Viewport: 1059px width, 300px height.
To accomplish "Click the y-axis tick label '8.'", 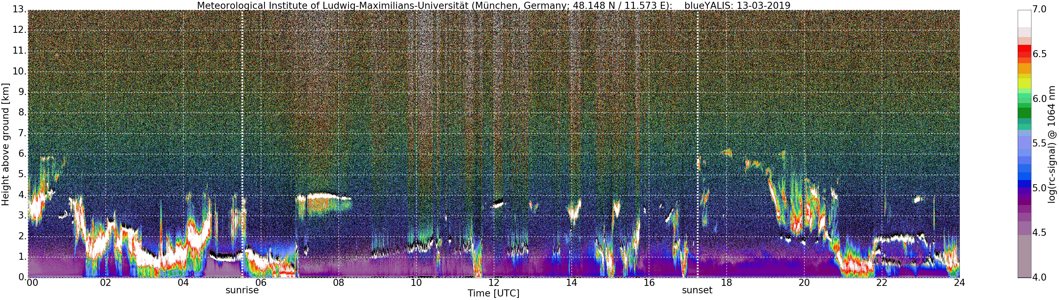I will point(23,113).
